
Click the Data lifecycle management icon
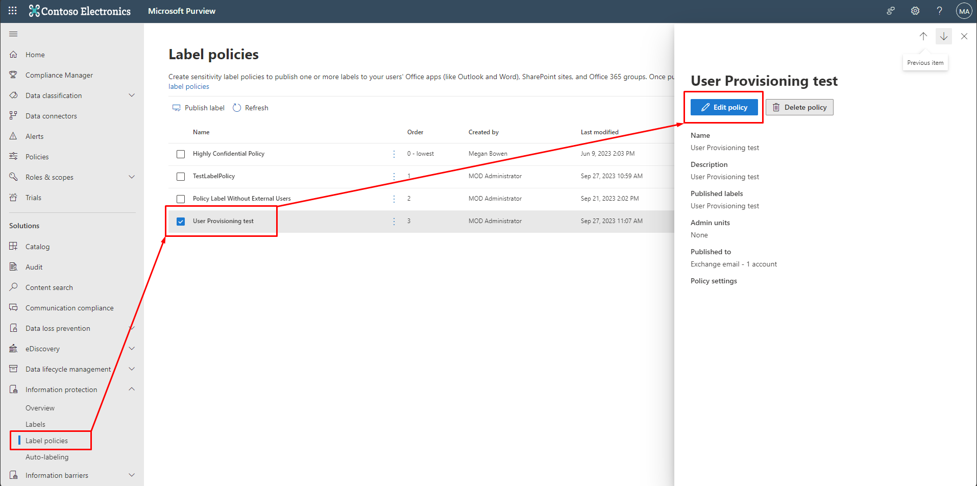[x=13, y=369]
